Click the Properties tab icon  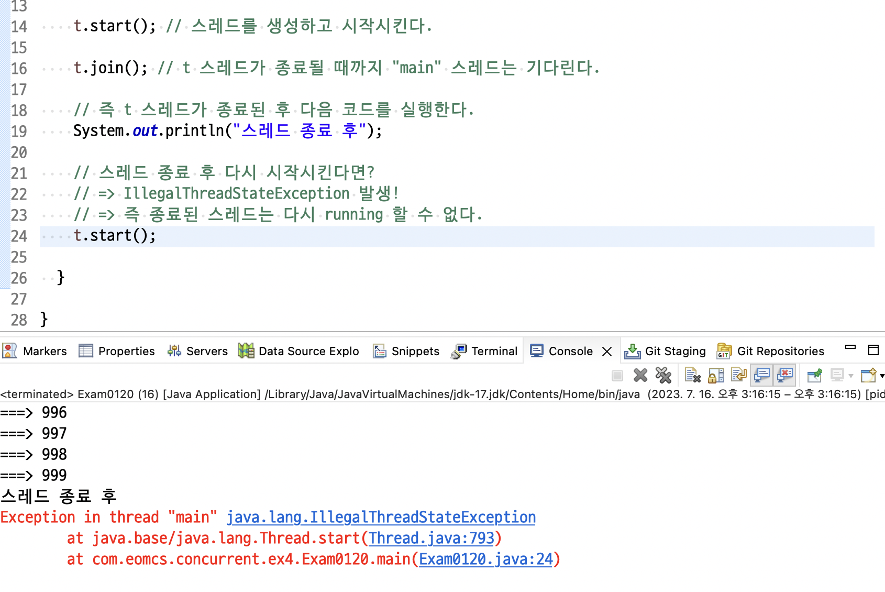tap(86, 350)
